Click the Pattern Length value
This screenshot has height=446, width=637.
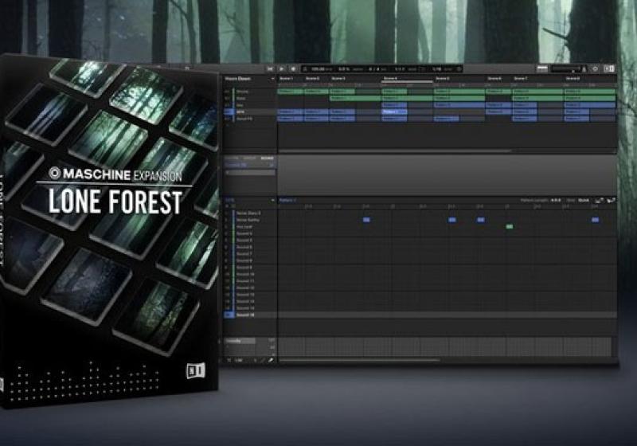pyautogui.click(x=556, y=200)
